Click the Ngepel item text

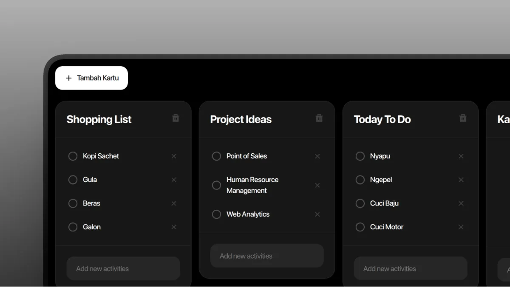[x=381, y=180]
